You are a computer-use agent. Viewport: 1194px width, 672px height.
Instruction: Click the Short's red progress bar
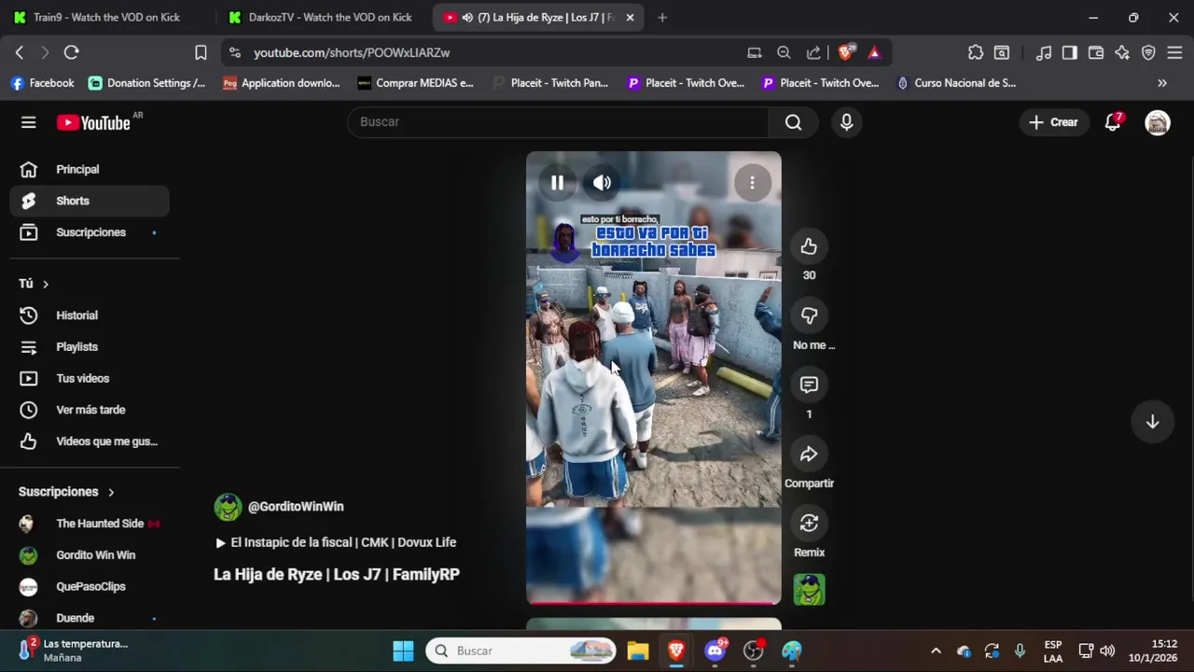click(653, 602)
